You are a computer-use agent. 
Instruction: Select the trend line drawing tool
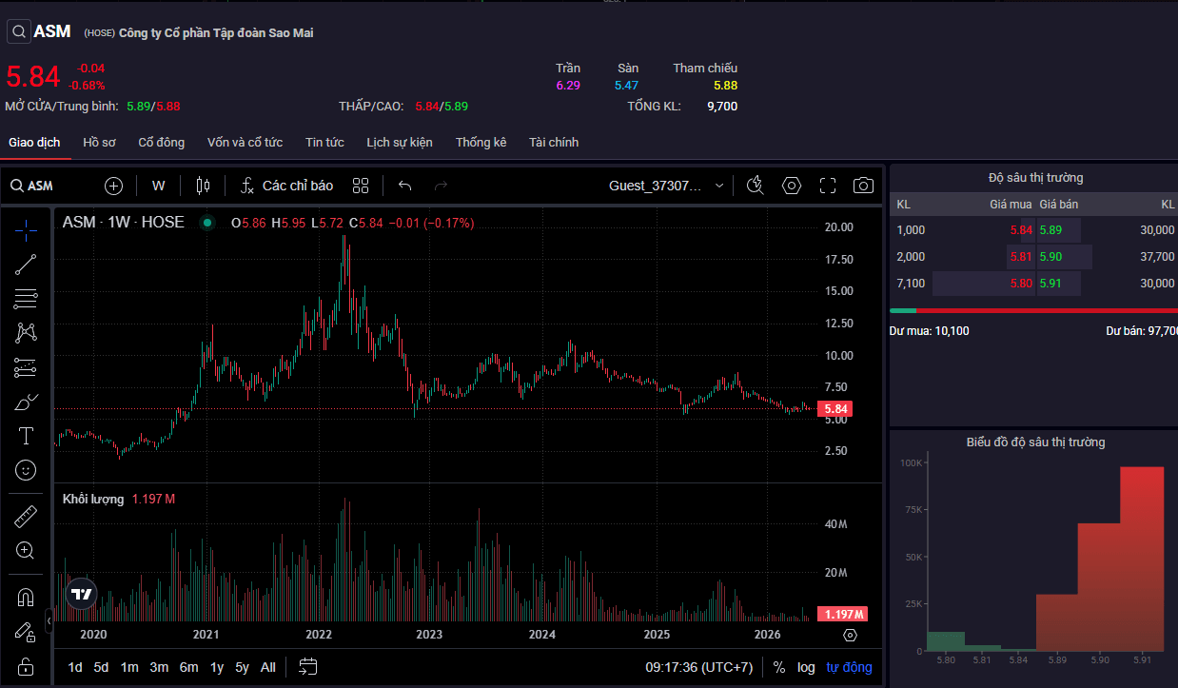pyautogui.click(x=26, y=265)
